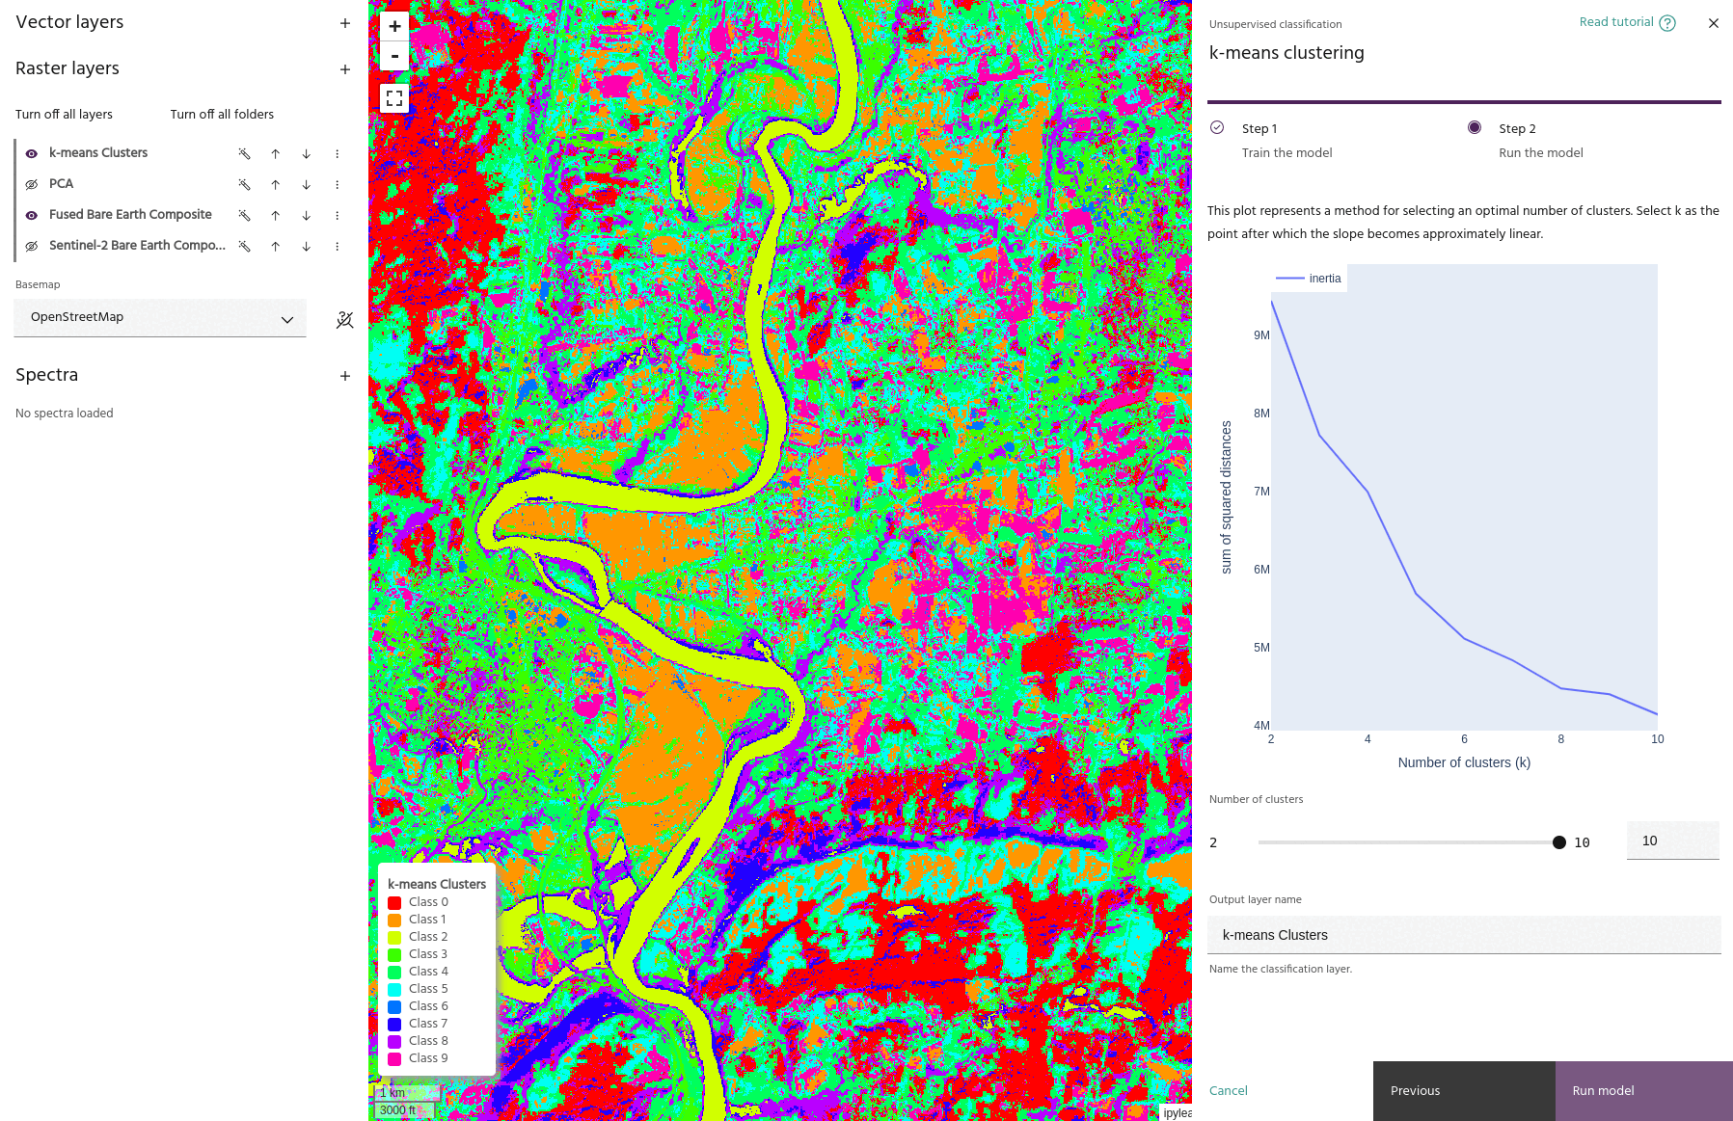Go to Step 1 Train the model
Viewport: 1733px width, 1121px height.
click(1259, 129)
